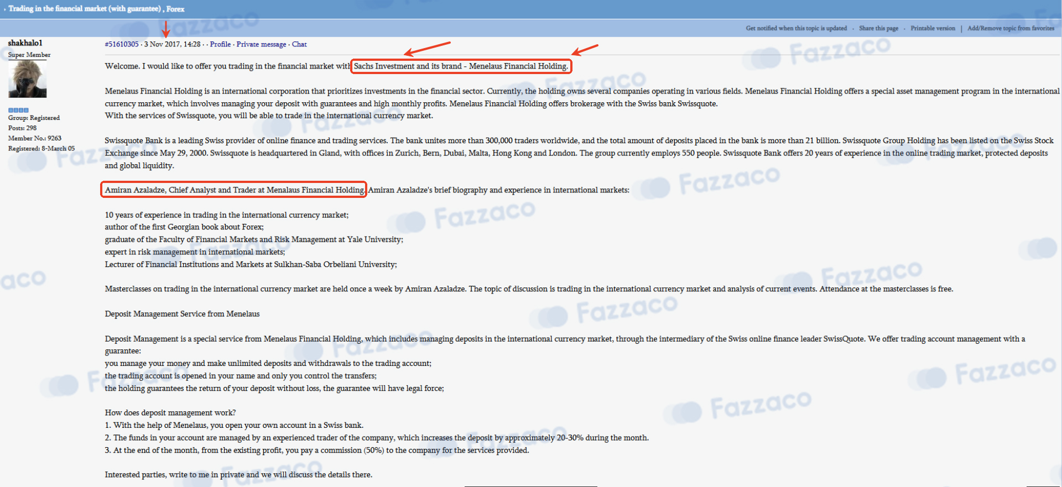Click 'author of the first Georgian book' line

184,227
